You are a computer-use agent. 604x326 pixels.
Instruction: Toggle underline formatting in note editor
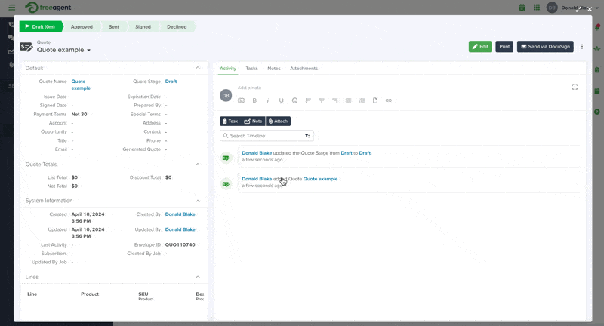click(281, 100)
